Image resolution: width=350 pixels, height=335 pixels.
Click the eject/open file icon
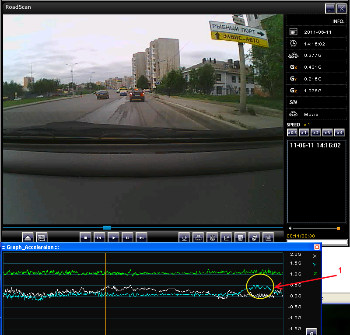tap(28, 237)
